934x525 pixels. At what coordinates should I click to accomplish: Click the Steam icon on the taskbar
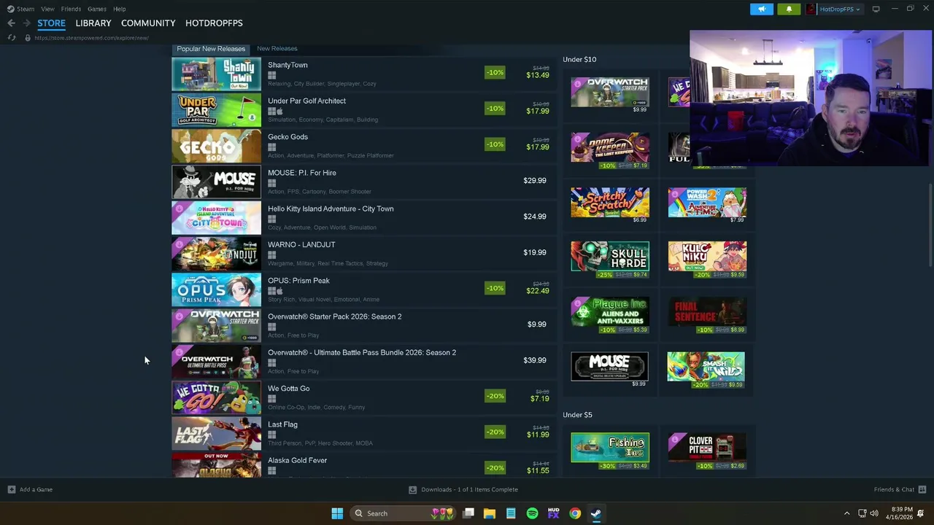coord(596,513)
